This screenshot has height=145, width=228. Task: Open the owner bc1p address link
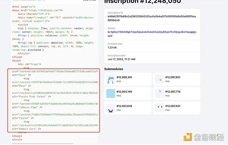coord(152,34)
